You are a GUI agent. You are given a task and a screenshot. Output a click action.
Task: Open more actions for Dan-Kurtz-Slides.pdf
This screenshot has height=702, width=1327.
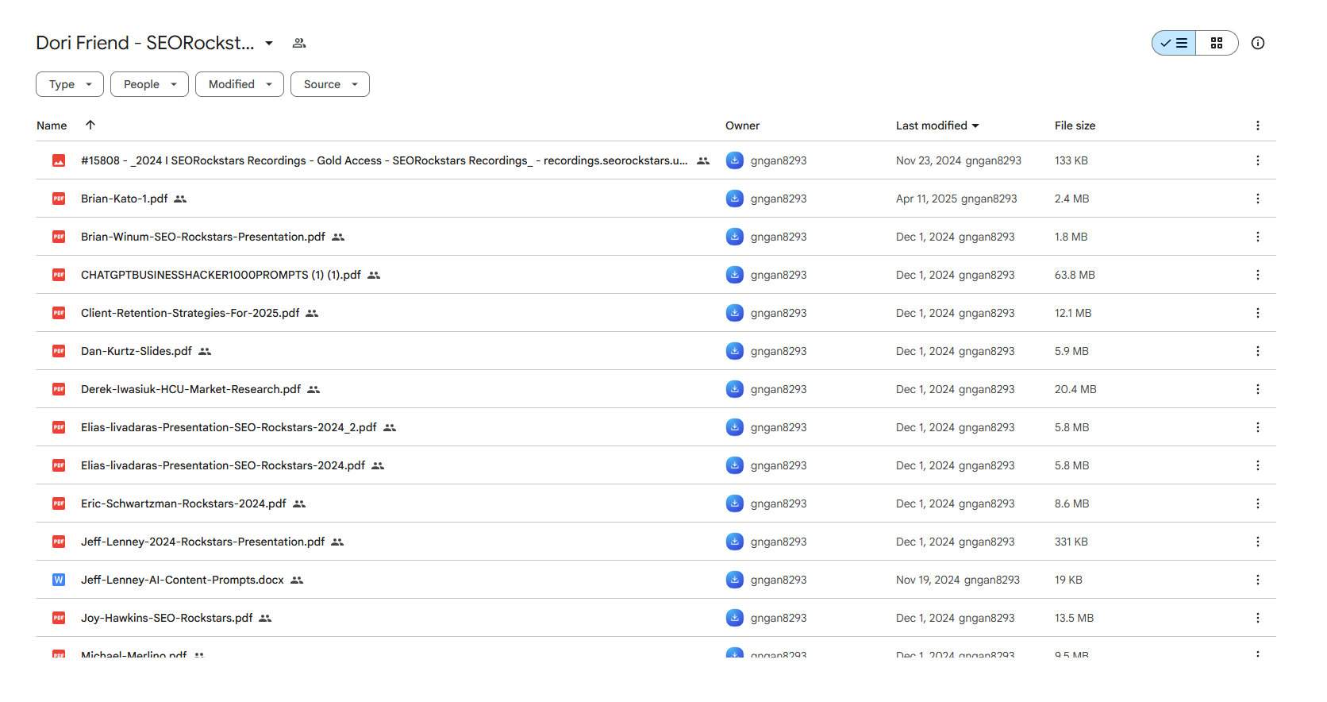tap(1258, 351)
